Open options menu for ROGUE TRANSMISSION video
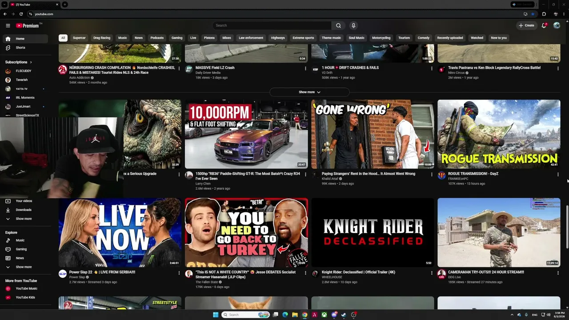This screenshot has width=569, height=320. click(x=558, y=175)
